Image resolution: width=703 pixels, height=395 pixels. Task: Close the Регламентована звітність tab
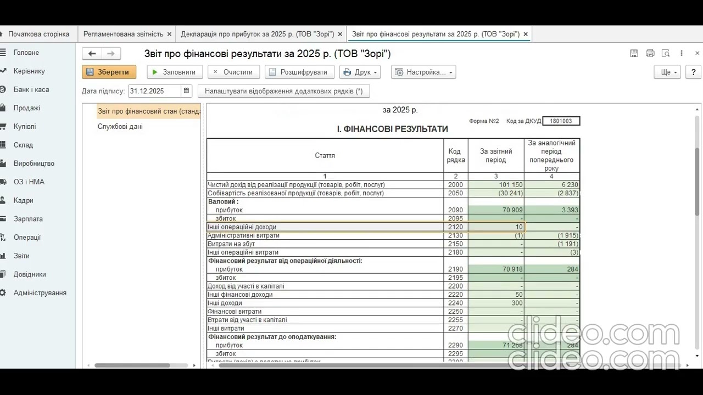(169, 34)
